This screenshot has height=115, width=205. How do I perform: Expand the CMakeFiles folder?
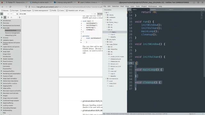(107, 49)
